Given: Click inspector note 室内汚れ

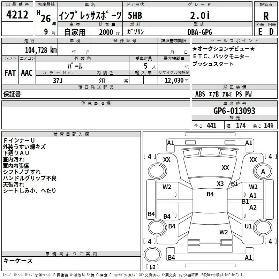Looking at the screenshot, I should click(14, 159).
